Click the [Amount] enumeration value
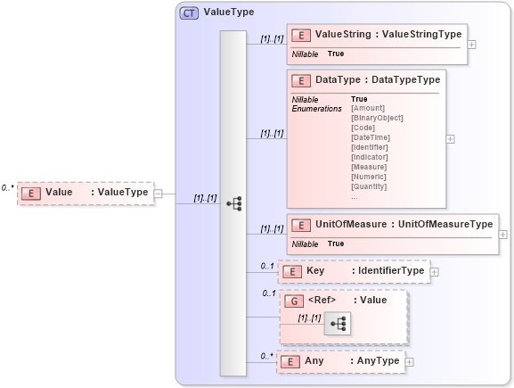 coord(368,108)
